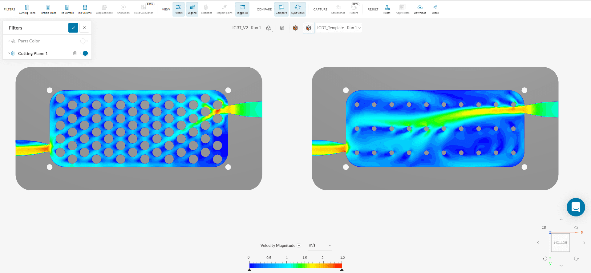The width and height of the screenshot is (591, 273).
Task: Click the Reset result icon
Action: click(387, 9)
